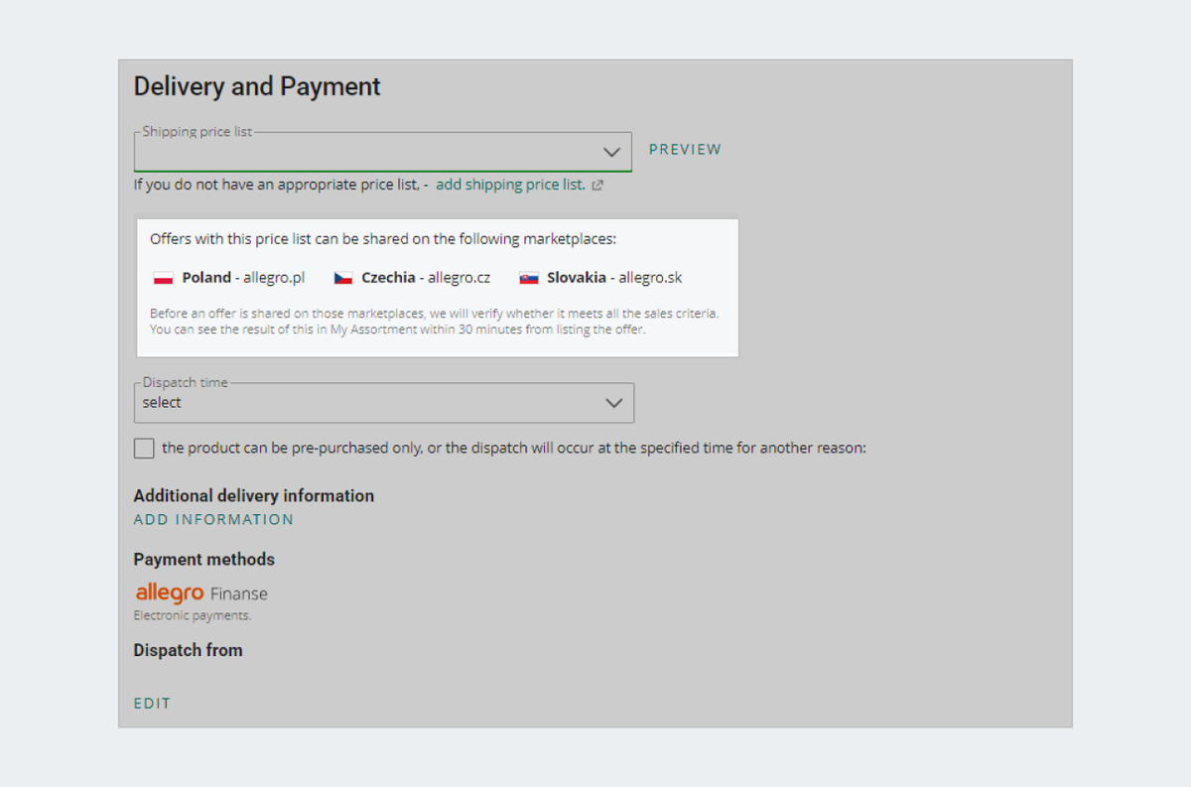Click the Allegro Finanse logo
The width and height of the screenshot is (1191, 787).
[x=201, y=592]
